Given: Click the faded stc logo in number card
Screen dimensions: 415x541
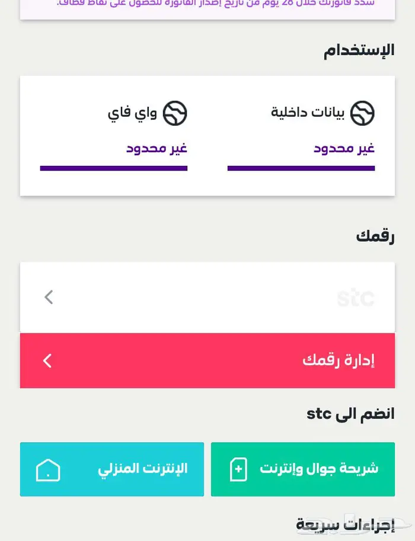Looking at the screenshot, I should [x=356, y=297].
